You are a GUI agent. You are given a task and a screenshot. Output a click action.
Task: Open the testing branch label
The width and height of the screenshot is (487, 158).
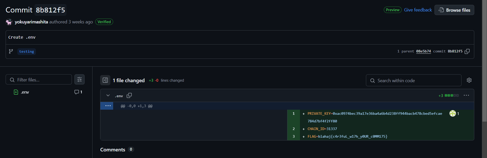point(27,51)
